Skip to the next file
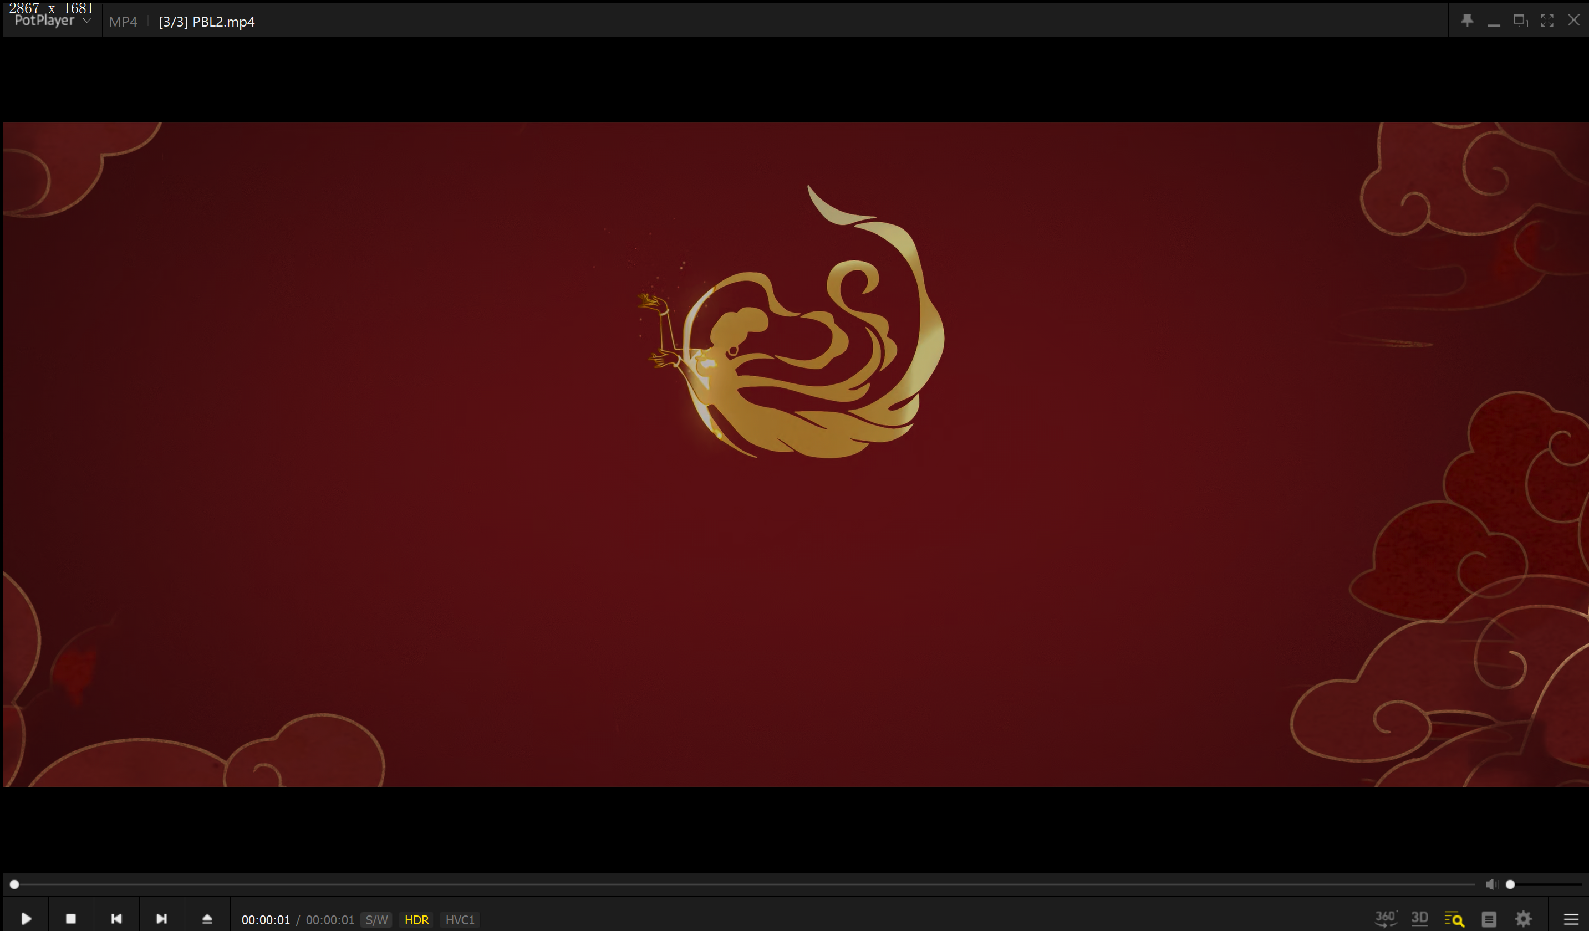Viewport: 1589px width, 931px height. (161, 919)
